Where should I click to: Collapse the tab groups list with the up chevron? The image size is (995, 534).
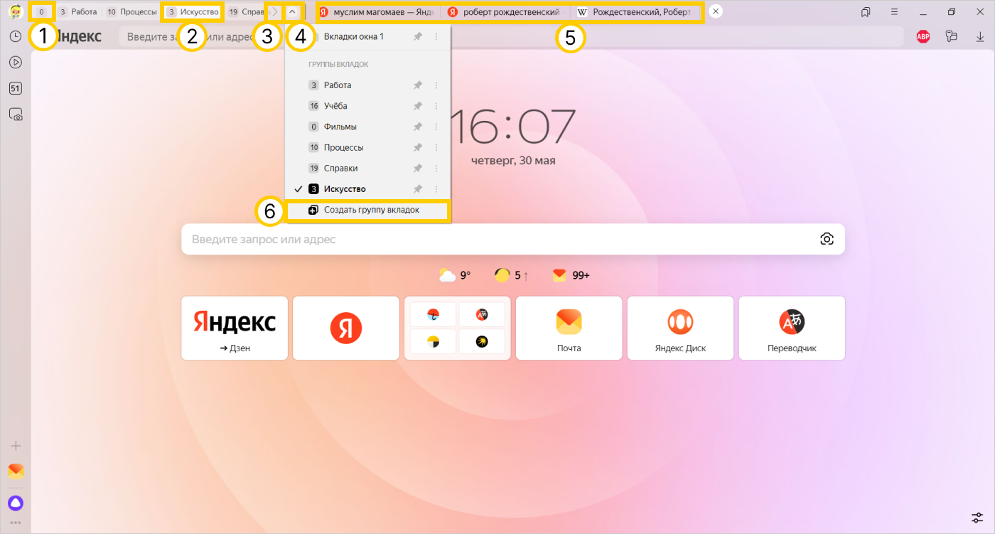[292, 11]
